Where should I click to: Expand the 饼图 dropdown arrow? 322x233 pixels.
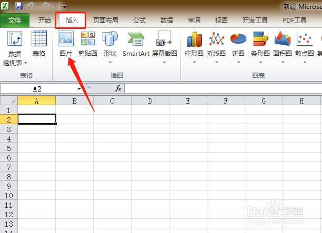pyautogui.click(x=238, y=62)
